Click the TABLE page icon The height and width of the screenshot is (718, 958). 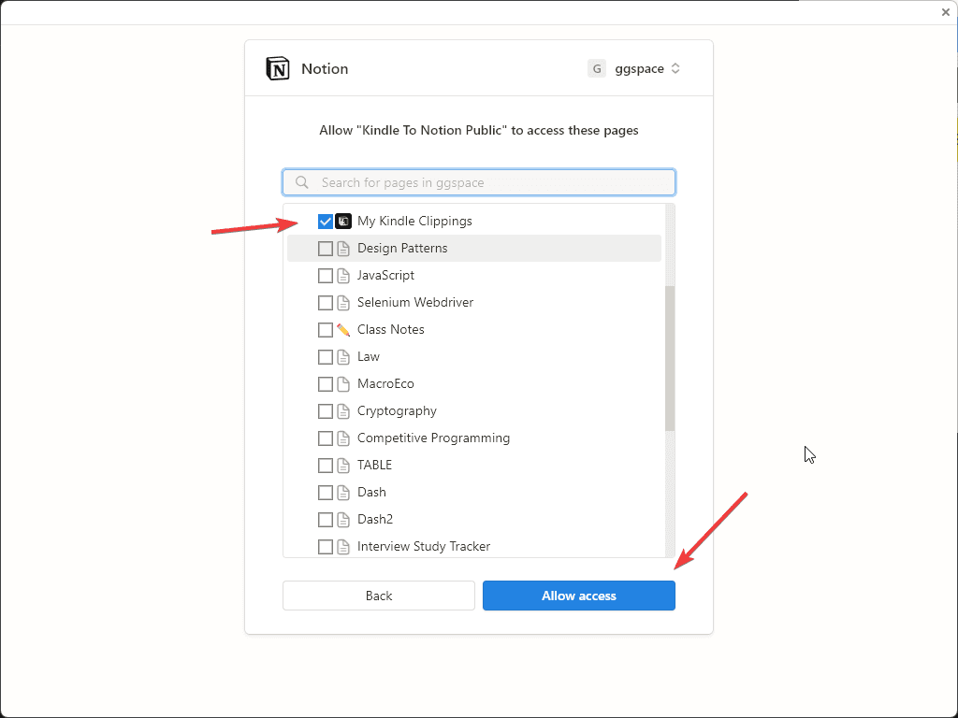(343, 466)
